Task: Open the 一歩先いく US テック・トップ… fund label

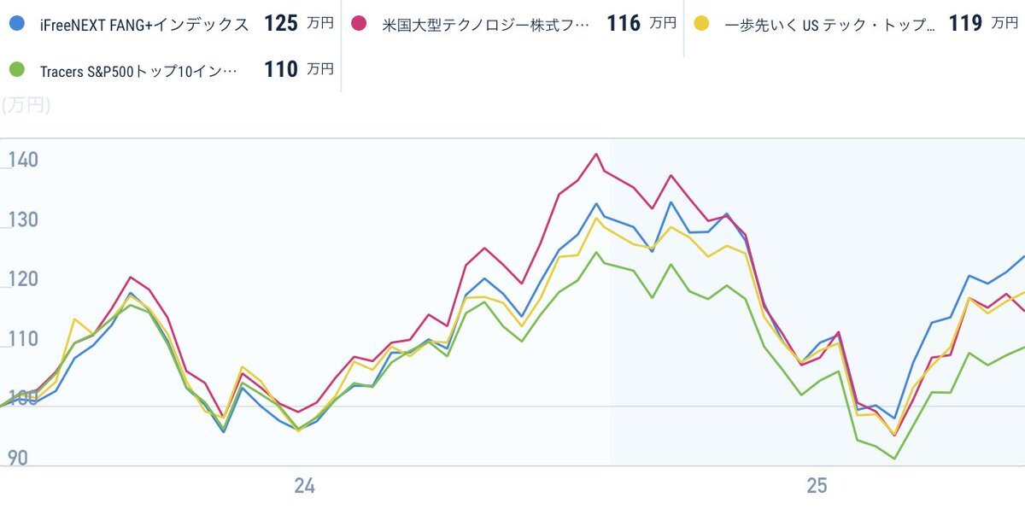Action: tap(829, 24)
